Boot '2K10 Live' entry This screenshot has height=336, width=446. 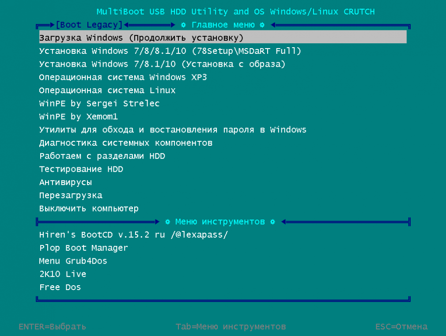click(63, 274)
